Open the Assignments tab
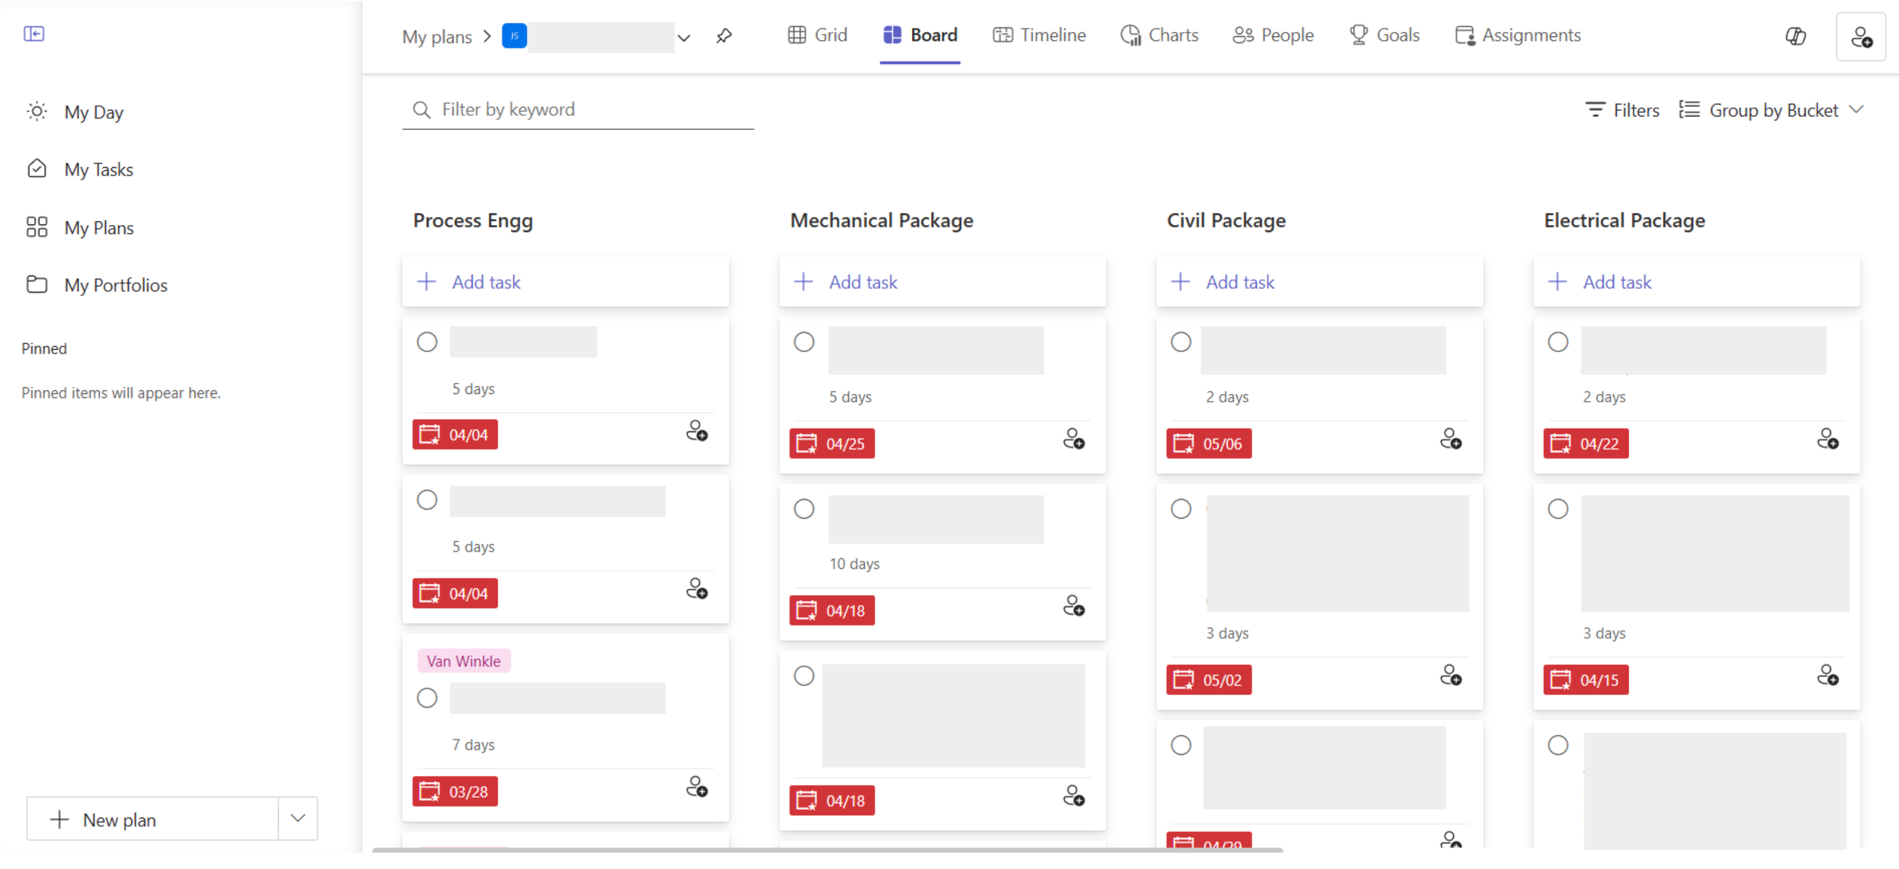 pyautogui.click(x=1518, y=35)
